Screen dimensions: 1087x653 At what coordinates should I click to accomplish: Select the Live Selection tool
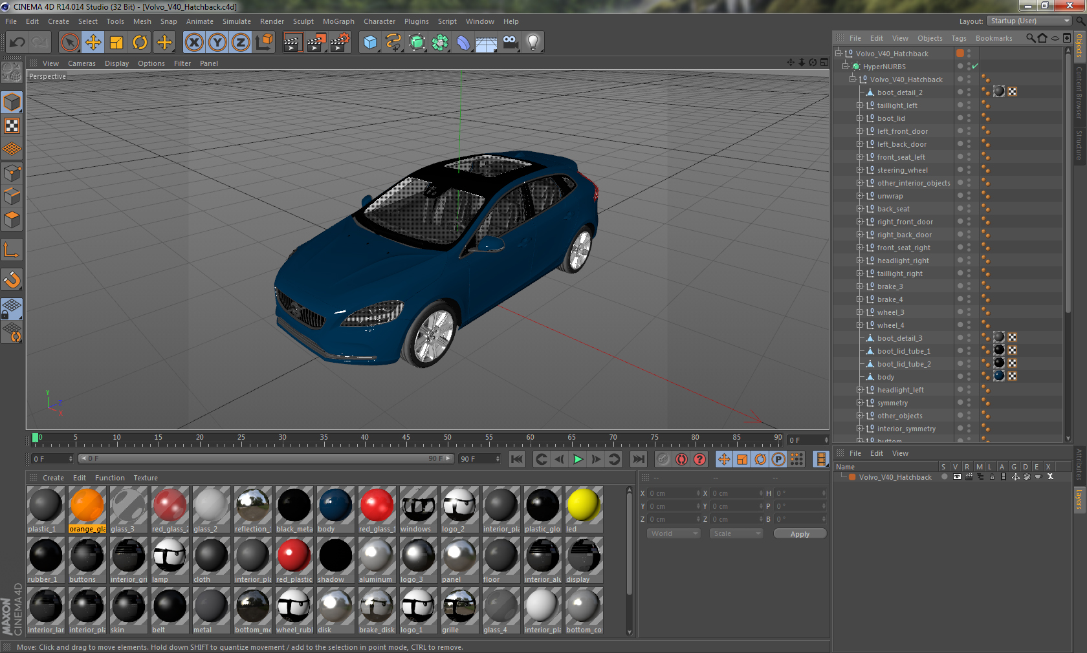(x=69, y=43)
